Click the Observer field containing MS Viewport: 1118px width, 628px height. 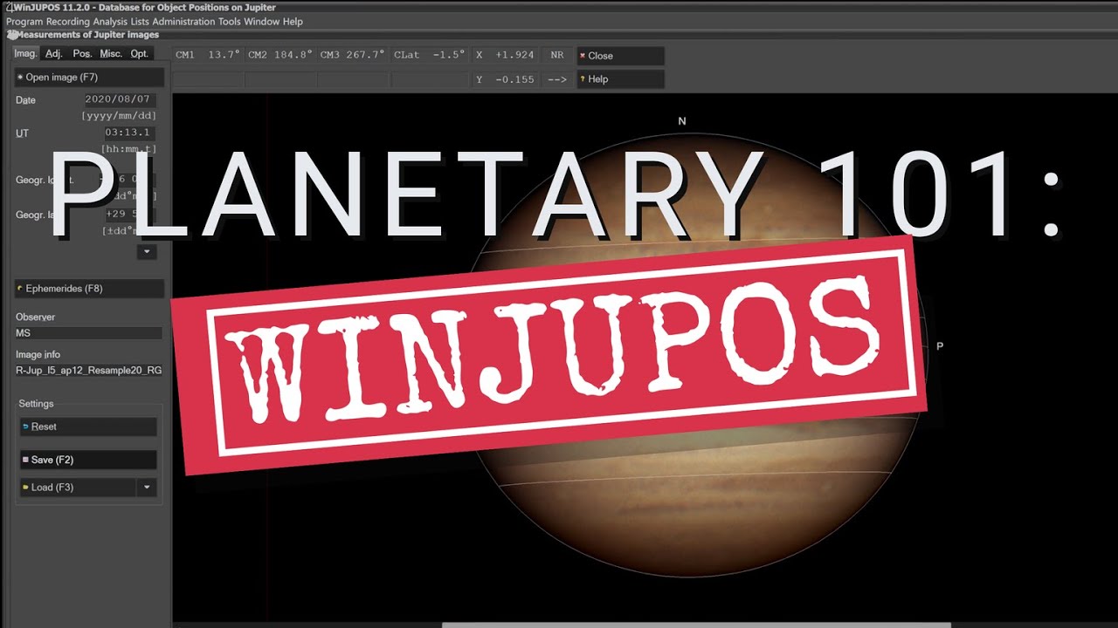[88, 333]
